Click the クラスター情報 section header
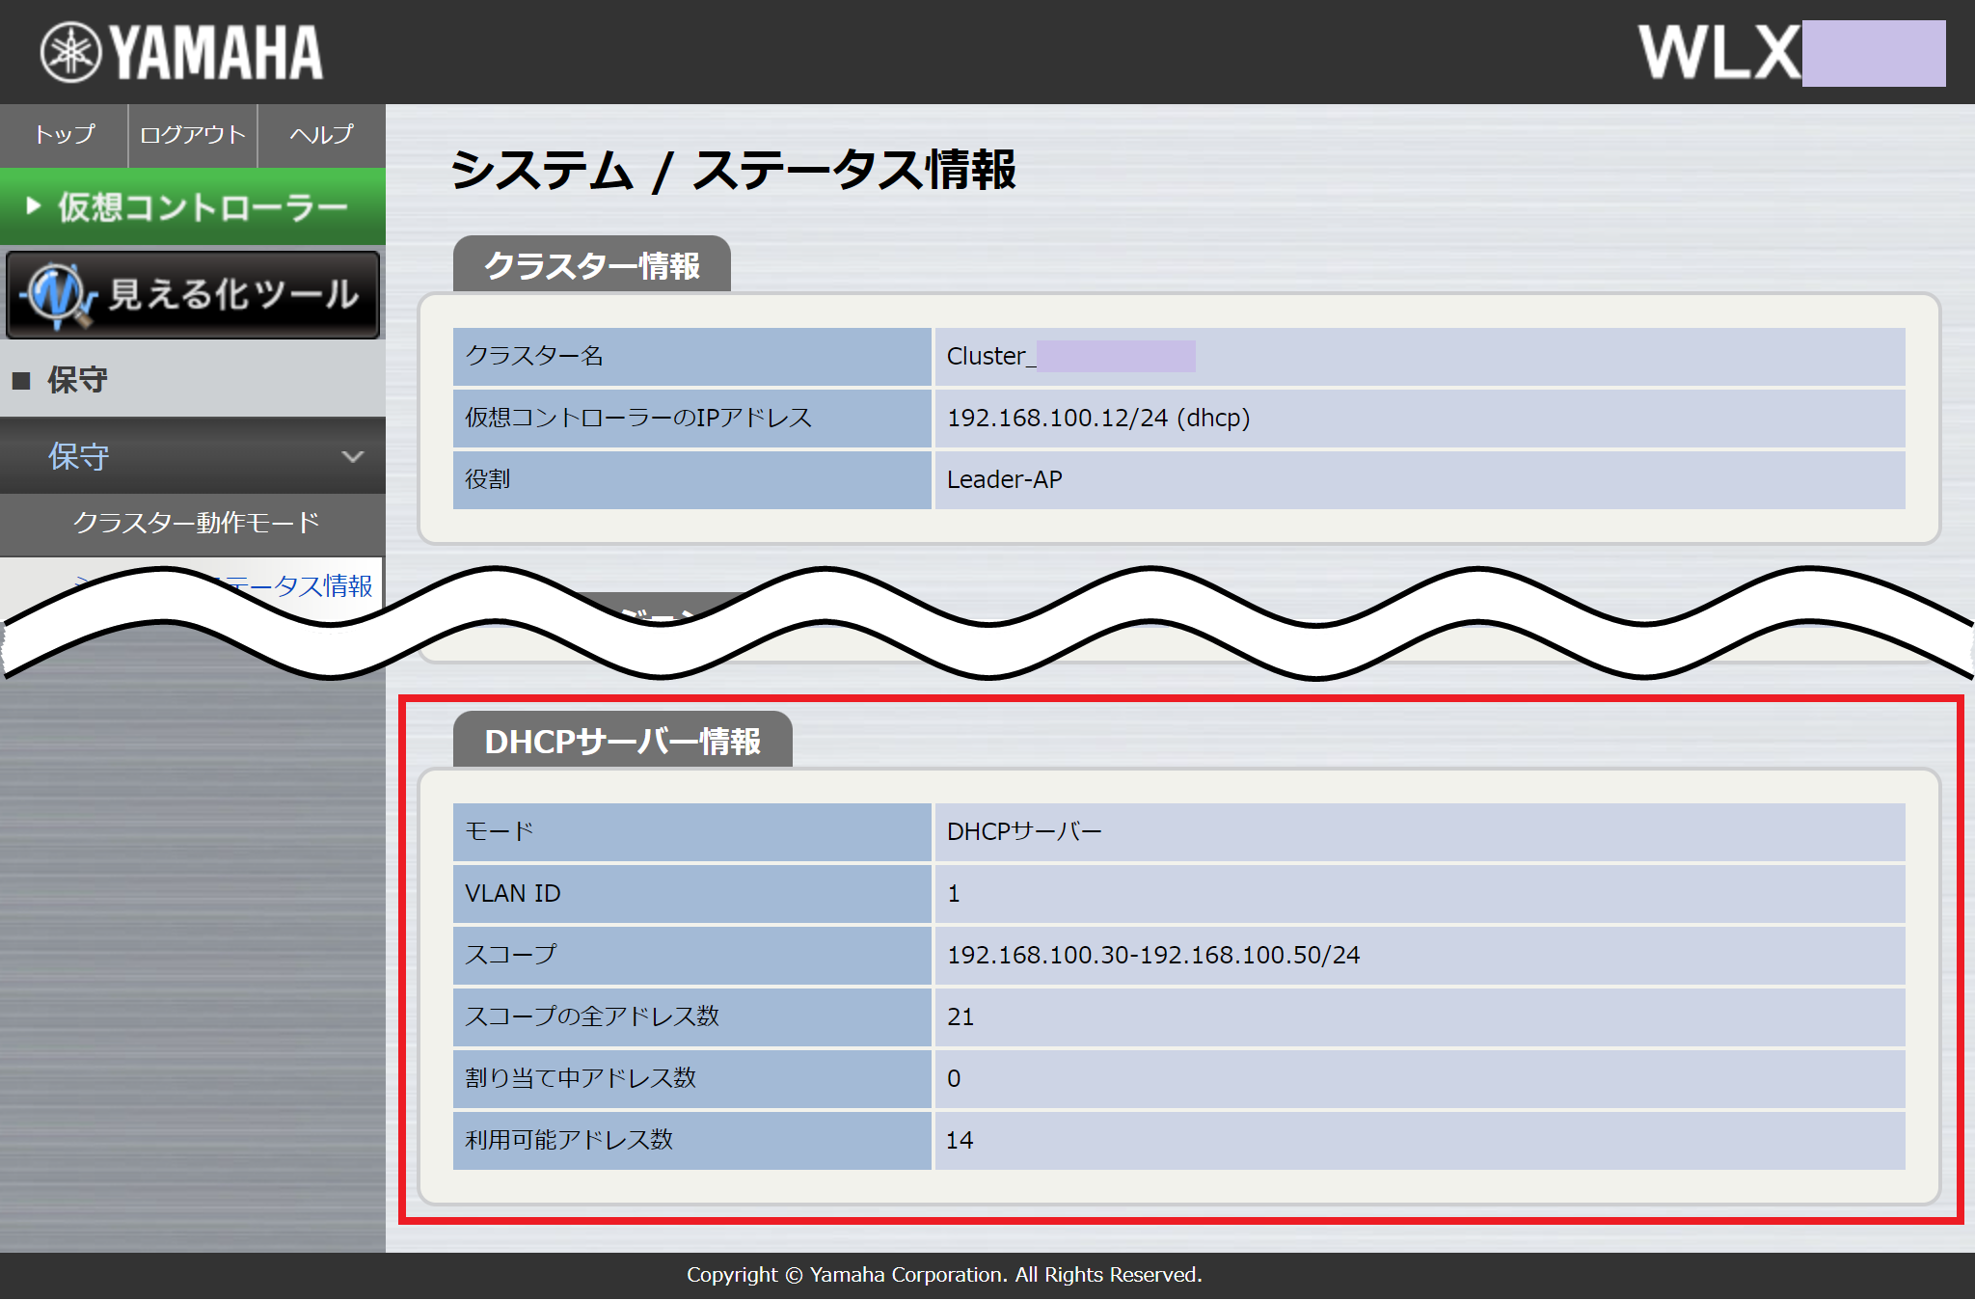1975x1300 pixels. click(x=591, y=263)
